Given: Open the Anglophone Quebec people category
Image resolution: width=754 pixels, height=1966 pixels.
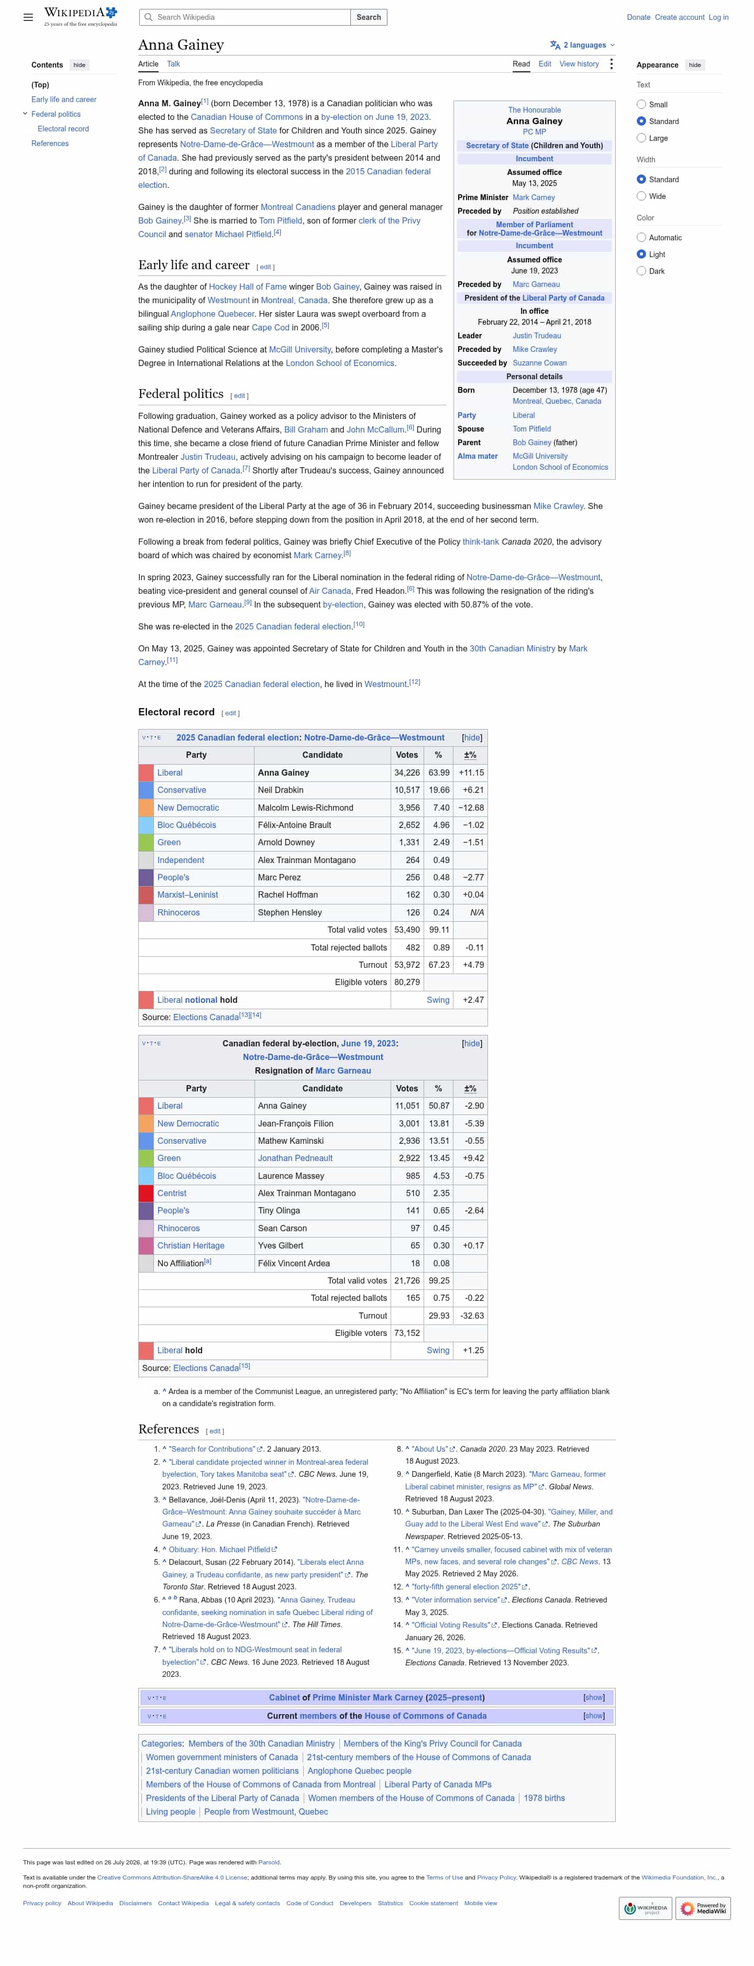Looking at the screenshot, I should point(359,1771).
